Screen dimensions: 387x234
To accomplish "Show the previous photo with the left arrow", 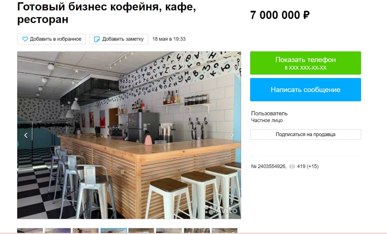I will [26, 135].
